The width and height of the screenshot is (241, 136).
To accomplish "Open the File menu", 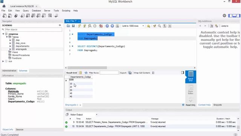I will [x=3, y=11].
